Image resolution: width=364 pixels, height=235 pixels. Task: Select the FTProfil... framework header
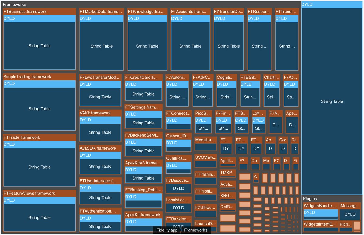[206, 191]
